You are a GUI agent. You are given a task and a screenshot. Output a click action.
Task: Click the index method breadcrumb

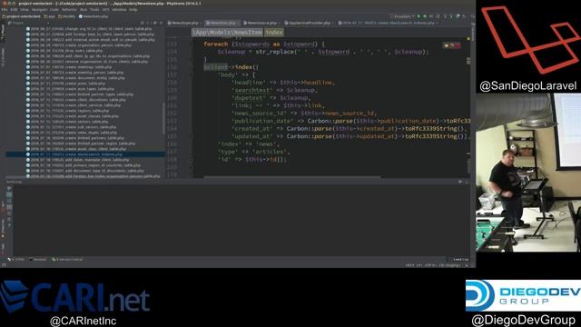[274, 33]
